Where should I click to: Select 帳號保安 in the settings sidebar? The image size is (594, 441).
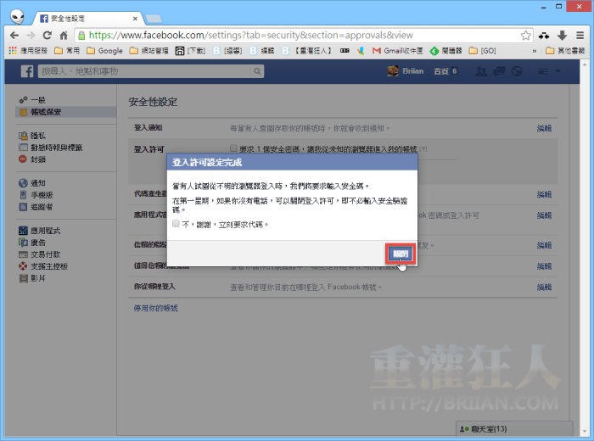[x=44, y=112]
